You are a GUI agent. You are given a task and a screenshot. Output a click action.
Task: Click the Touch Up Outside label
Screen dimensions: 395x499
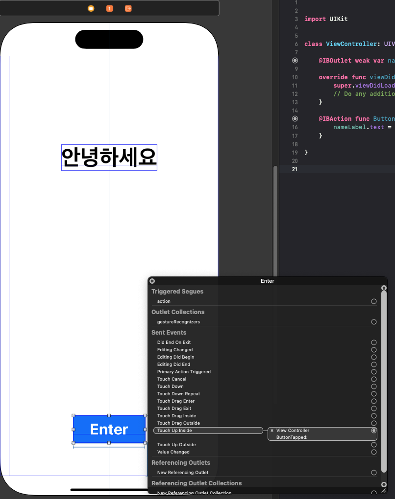[x=176, y=445]
